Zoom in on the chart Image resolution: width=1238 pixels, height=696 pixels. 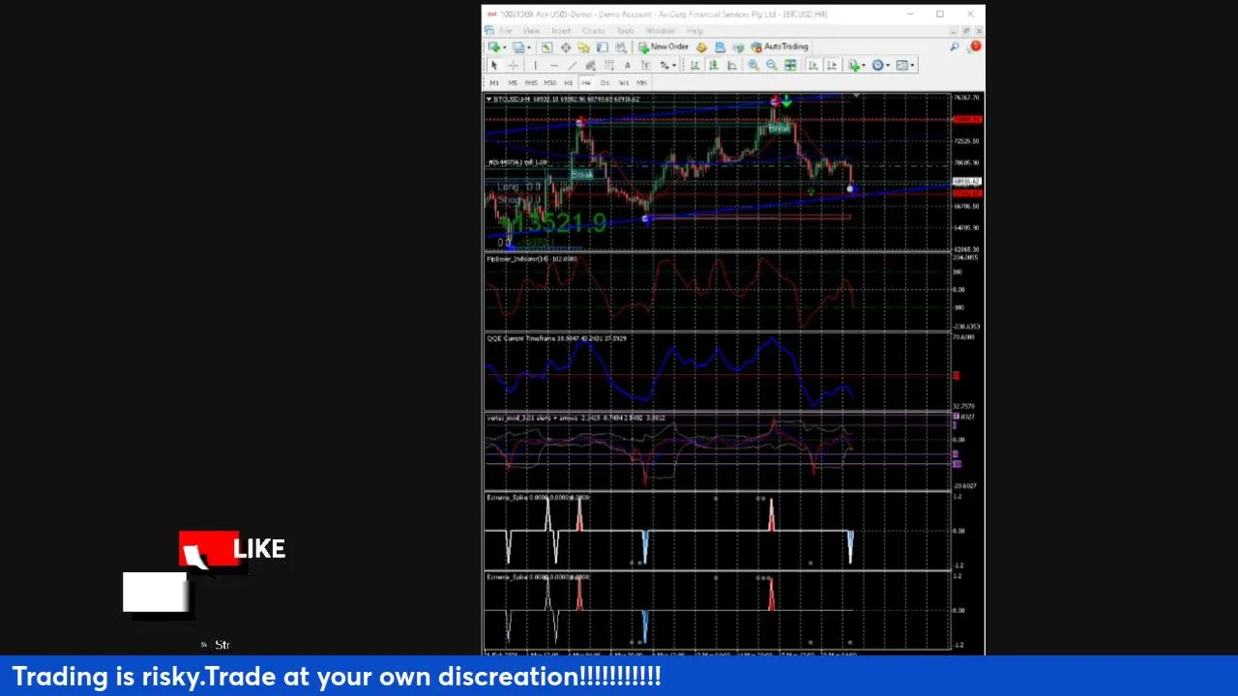pyautogui.click(x=752, y=65)
